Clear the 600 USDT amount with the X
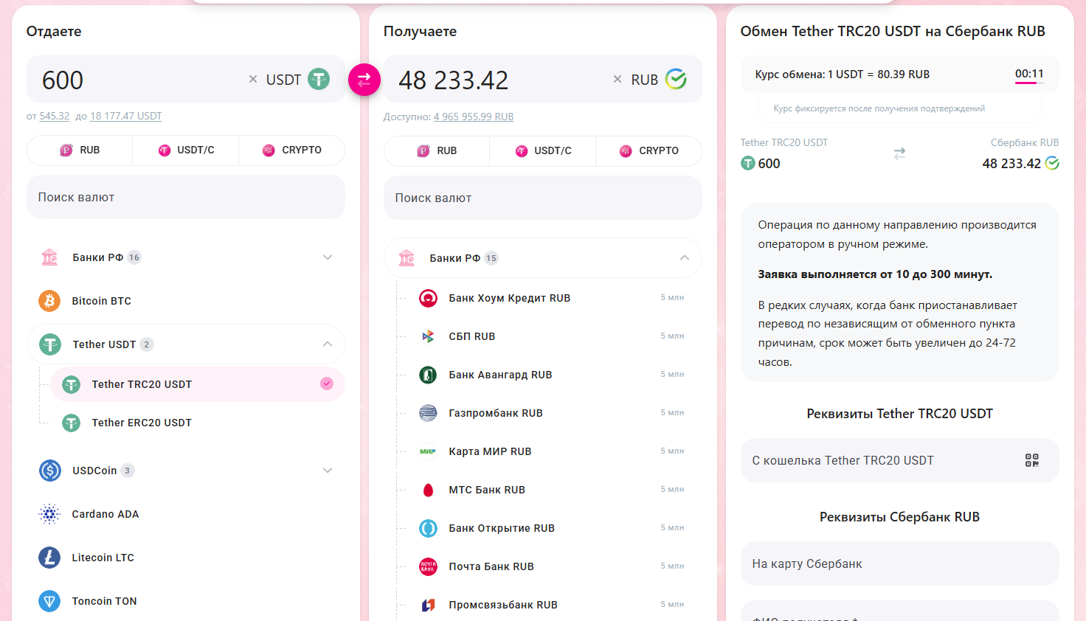The height and width of the screenshot is (621, 1086). (x=253, y=79)
